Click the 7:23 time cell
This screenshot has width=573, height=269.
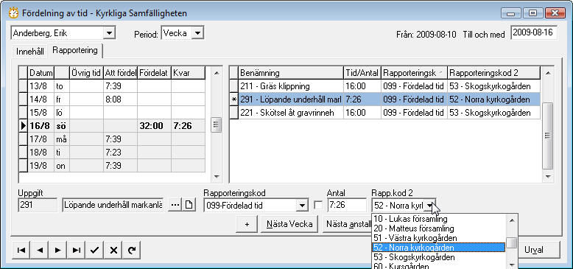[x=120, y=152]
